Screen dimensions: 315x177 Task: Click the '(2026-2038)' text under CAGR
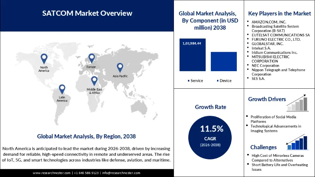(210, 145)
